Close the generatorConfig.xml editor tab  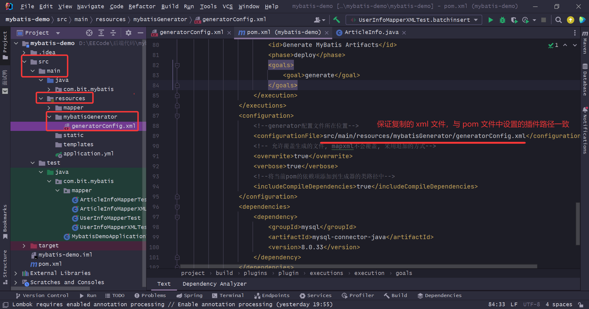(x=229, y=33)
